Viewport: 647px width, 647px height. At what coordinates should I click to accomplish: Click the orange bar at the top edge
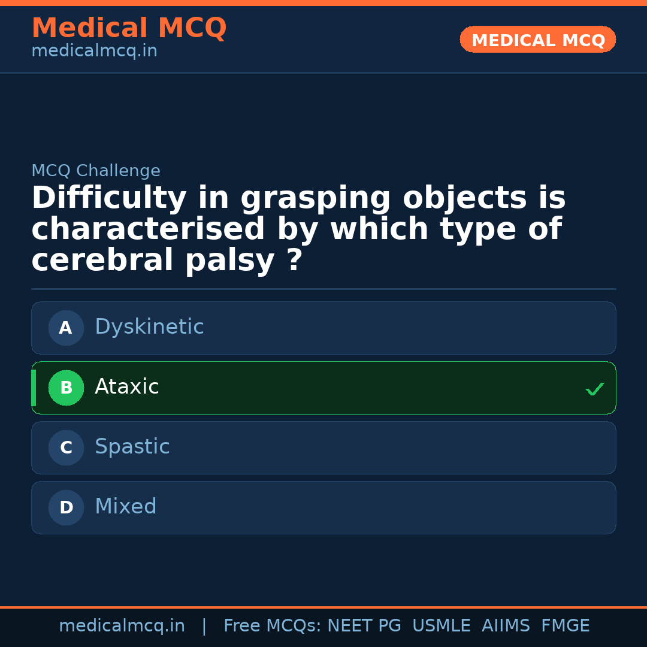pyautogui.click(x=323, y=2)
